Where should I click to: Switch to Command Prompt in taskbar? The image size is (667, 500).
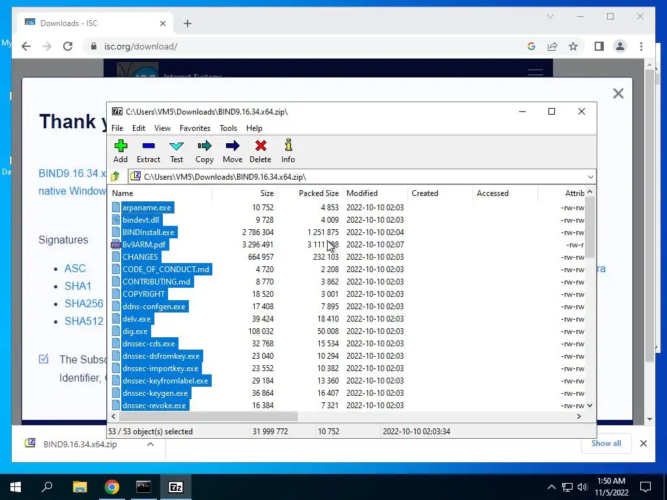point(143,487)
